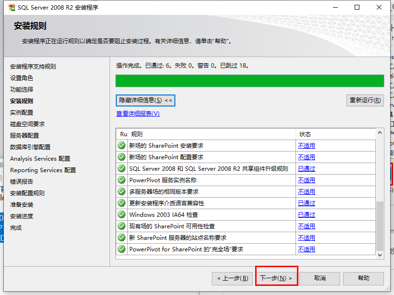Click rule text 更新安装程序介质语言兼容性

tap(167, 203)
